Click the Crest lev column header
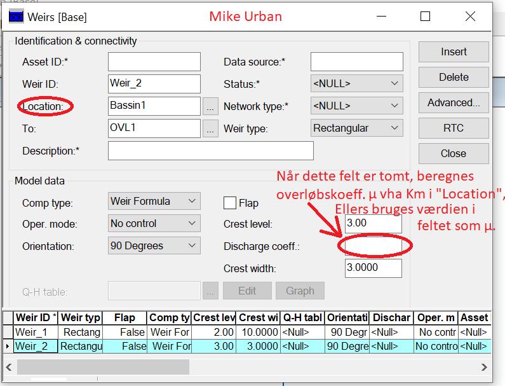 click(213, 317)
